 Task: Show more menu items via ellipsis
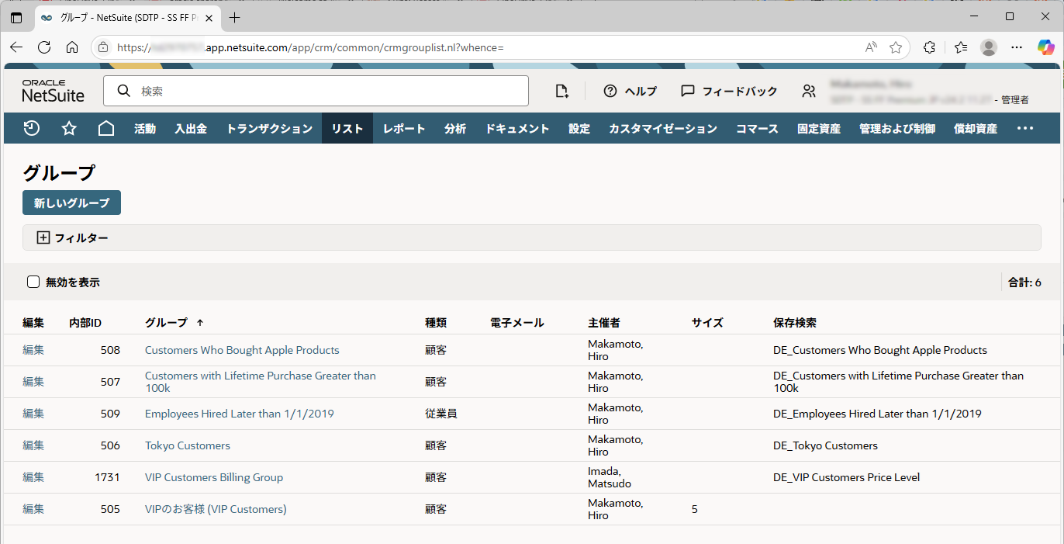1025,128
